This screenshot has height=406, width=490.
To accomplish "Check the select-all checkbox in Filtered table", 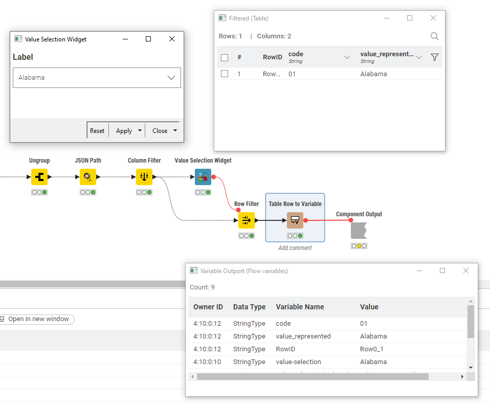I will [224, 57].
